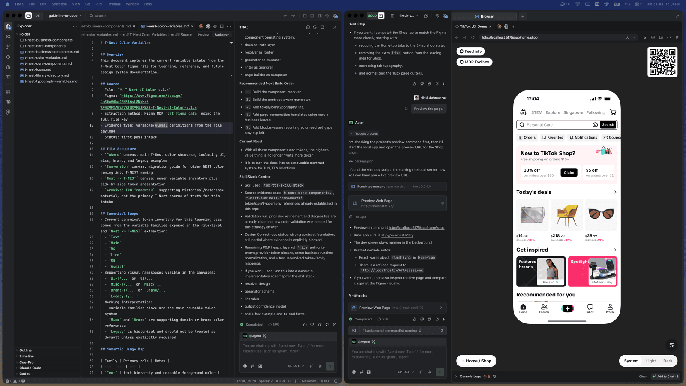Expand Thought process in SOLO chat
Image resolution: width=686 pixels, height=386 pixels.
pos(364,133)
